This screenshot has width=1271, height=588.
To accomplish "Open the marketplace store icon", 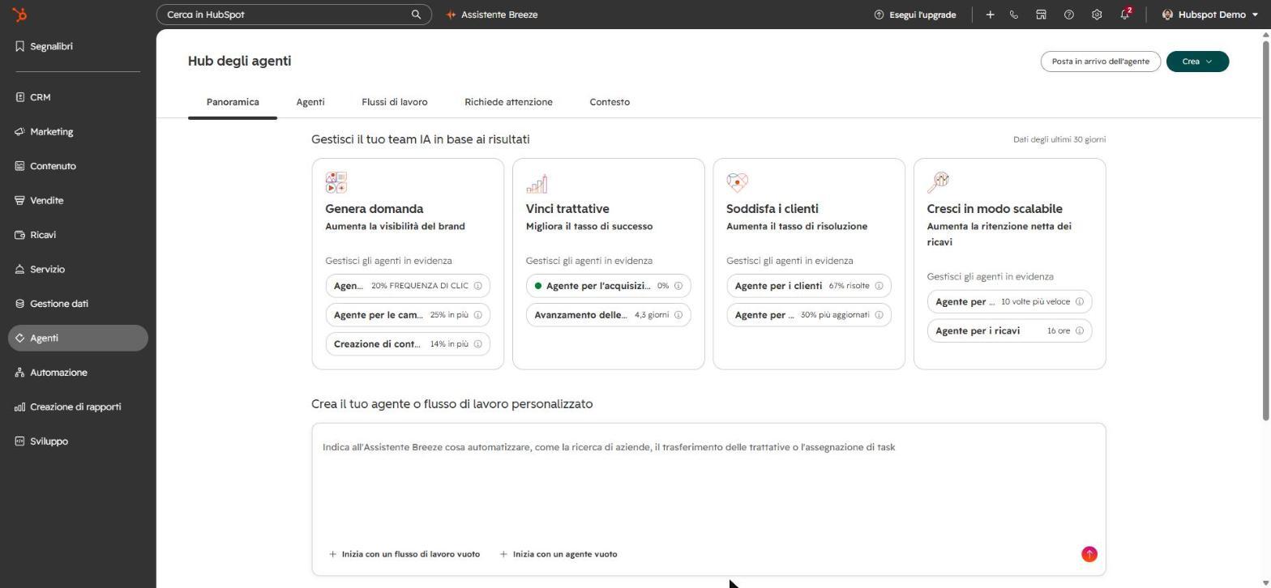I will 1042,15.
